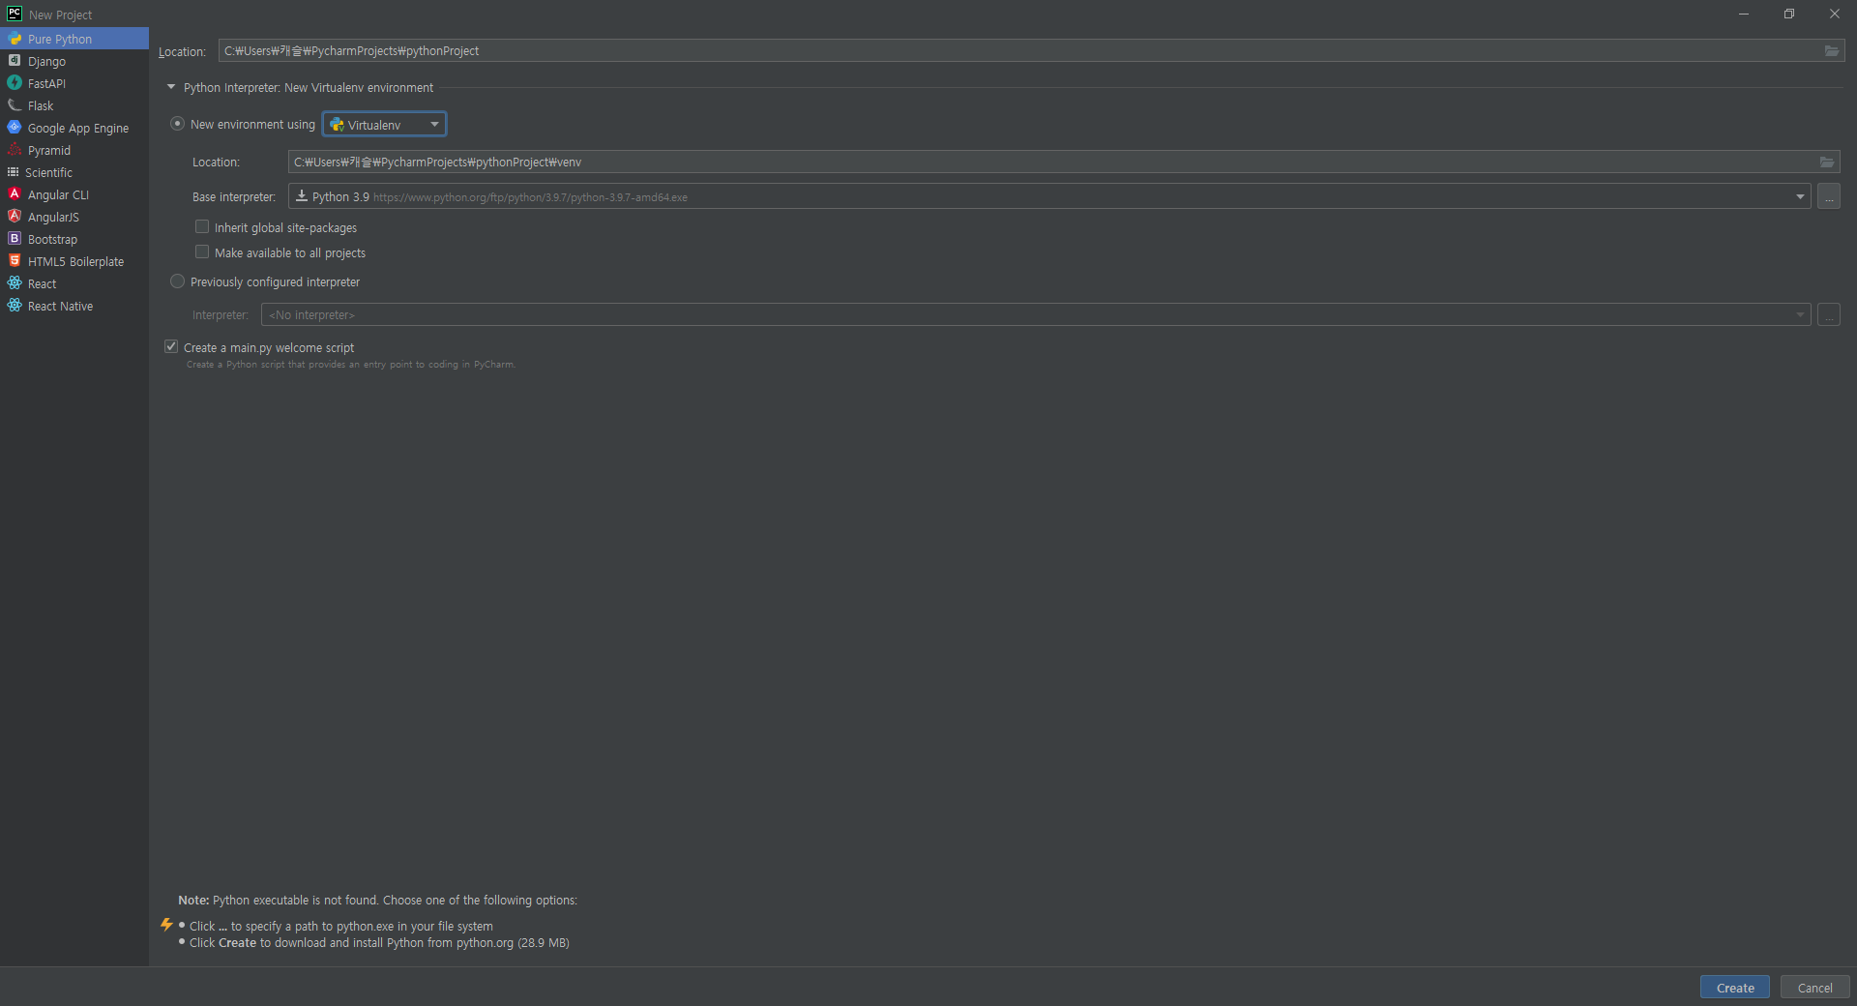Viewport: 1857px width, 1006px height.
Task: Open the No interpreter dropdown arrow
Action: click(x=1800, y=315)
